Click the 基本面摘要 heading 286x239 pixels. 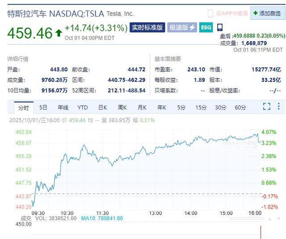pos(168,59)
